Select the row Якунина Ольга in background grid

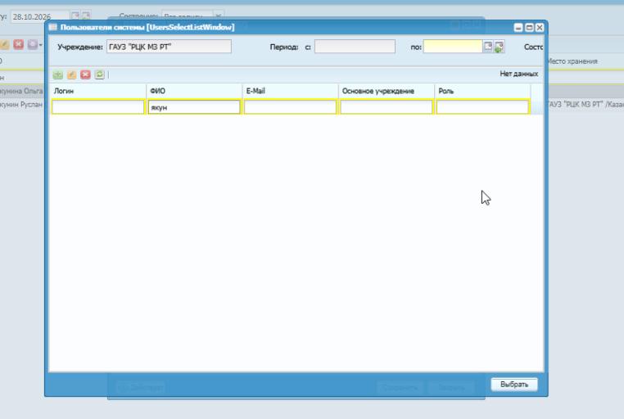(21, 91)
